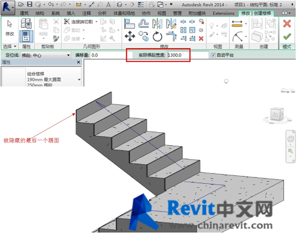Close the 属性 panel with X
Image resolution: width=298 pixels, height=234 pixels.
(78, 62)
